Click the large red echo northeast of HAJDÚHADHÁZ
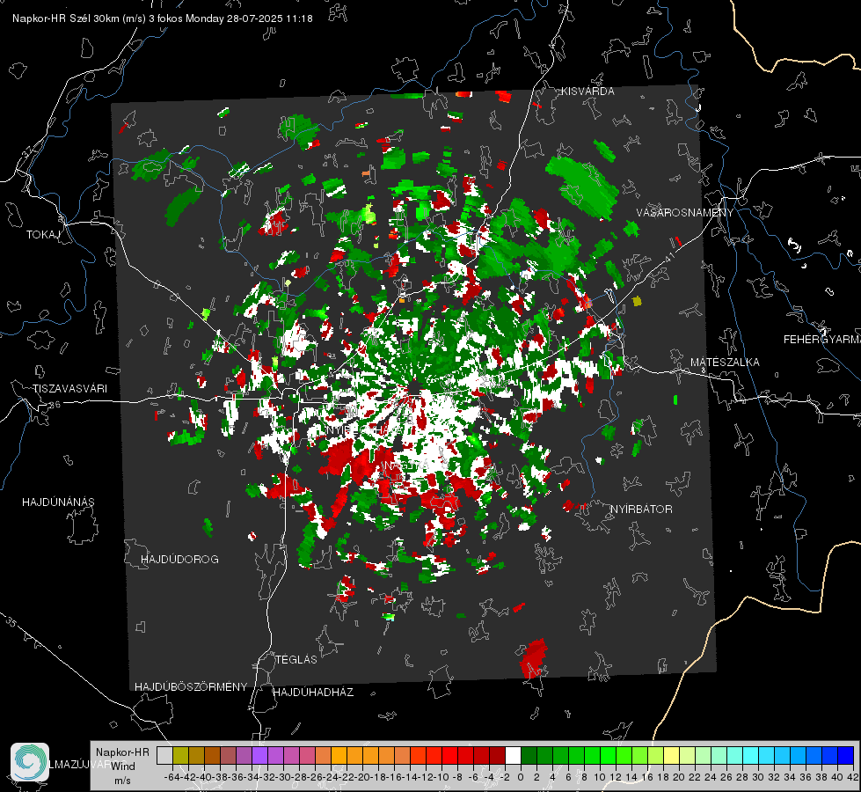 pos(535,658)
